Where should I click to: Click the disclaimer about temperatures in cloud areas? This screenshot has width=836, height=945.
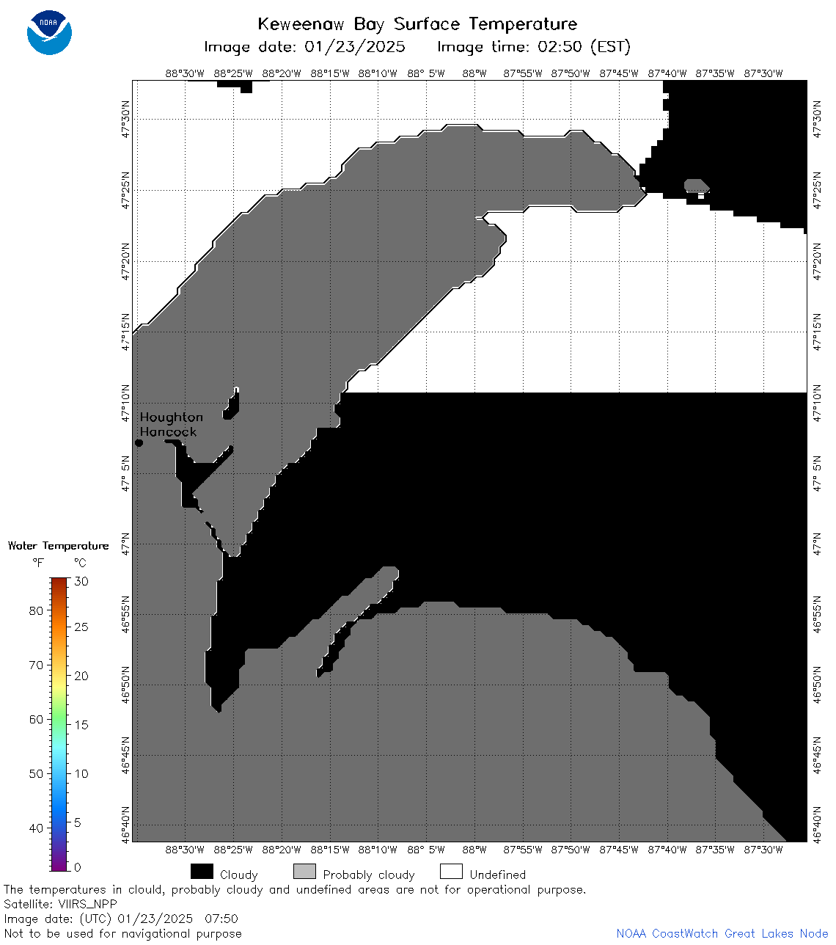tap(295, 889)
